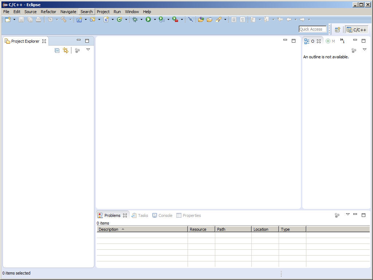Viewport: 373px width, 280px height.
Task: Switch to the Console tab
Action: 165,215
